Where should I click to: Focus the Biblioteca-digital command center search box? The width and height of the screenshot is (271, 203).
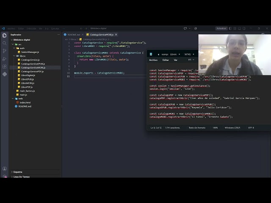click(135, 28)
